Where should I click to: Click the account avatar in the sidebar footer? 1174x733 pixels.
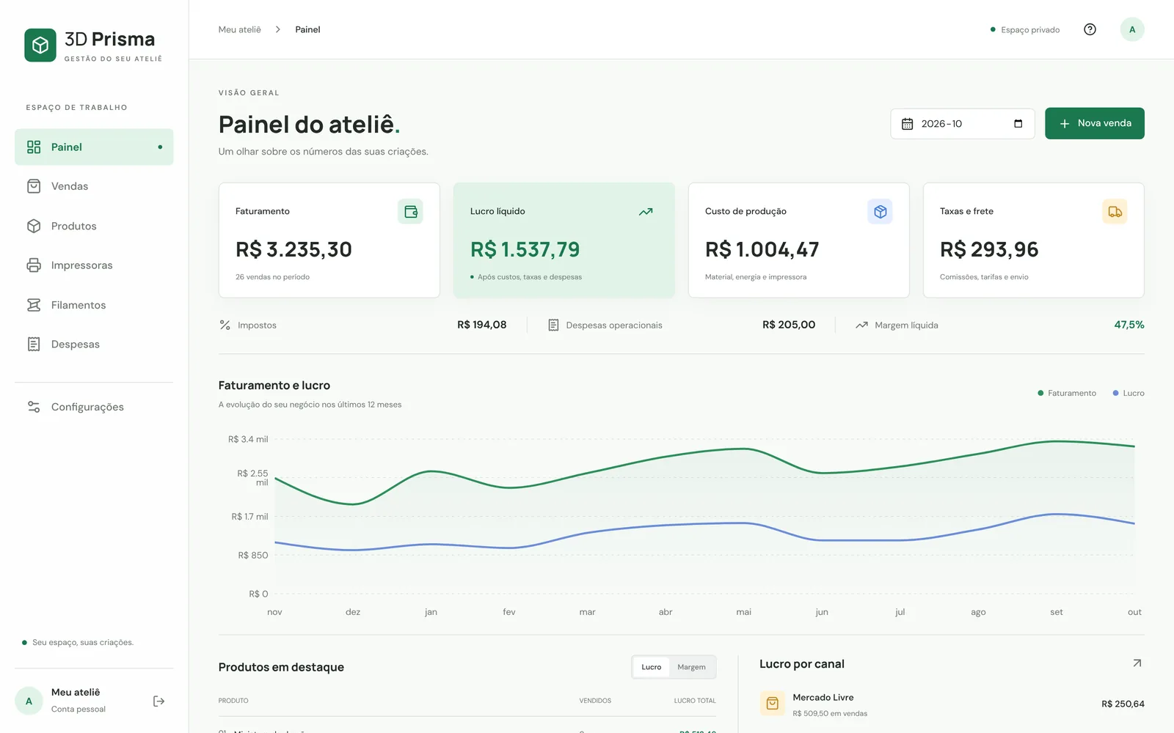29,701
